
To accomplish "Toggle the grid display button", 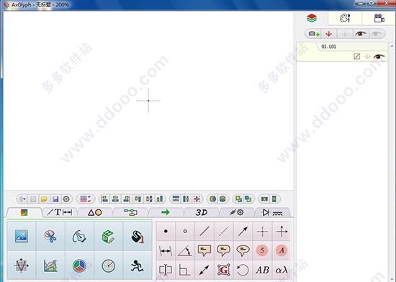I will (86, 199).
